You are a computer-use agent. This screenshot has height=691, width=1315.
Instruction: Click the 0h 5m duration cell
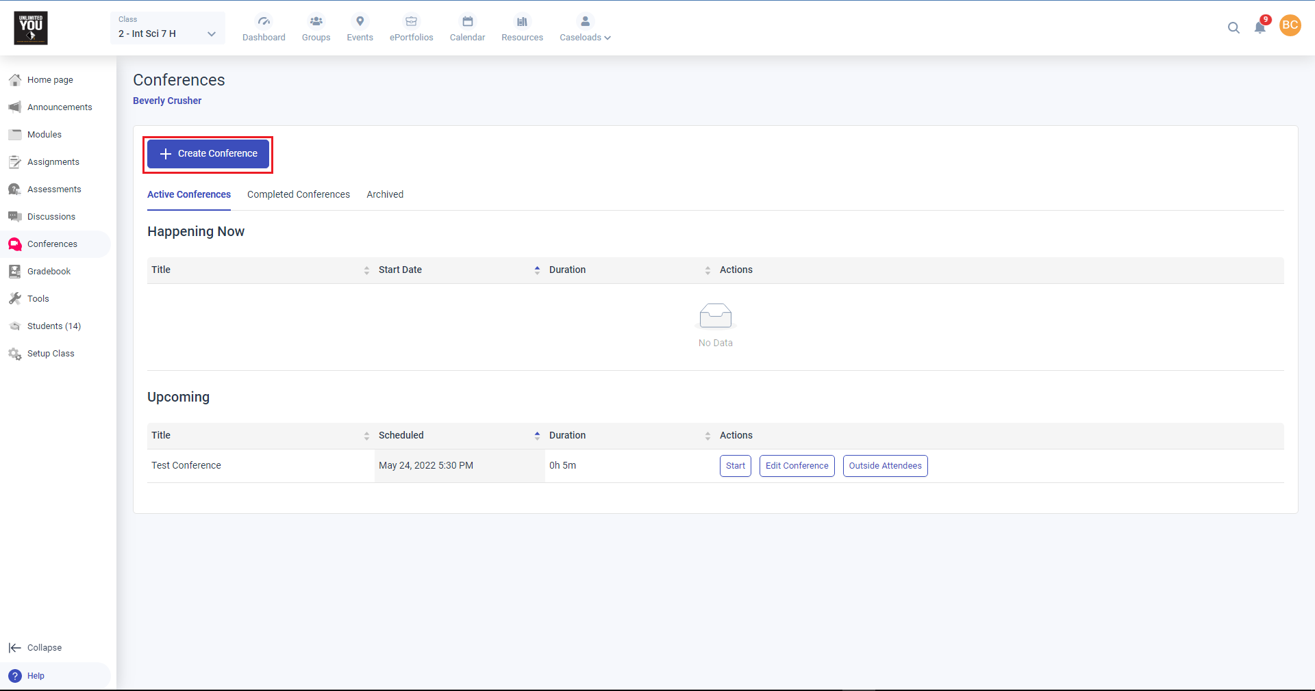point(630,466)
